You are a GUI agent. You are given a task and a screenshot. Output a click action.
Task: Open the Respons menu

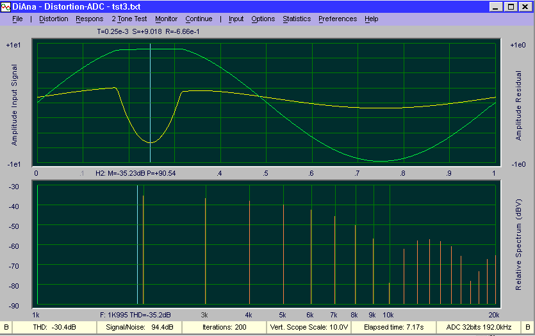pyautogui.click(x=90, y=19)
